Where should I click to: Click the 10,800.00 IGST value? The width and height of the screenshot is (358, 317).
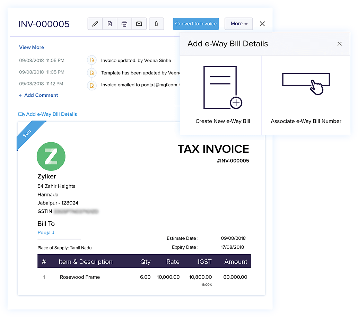point(200,277)
